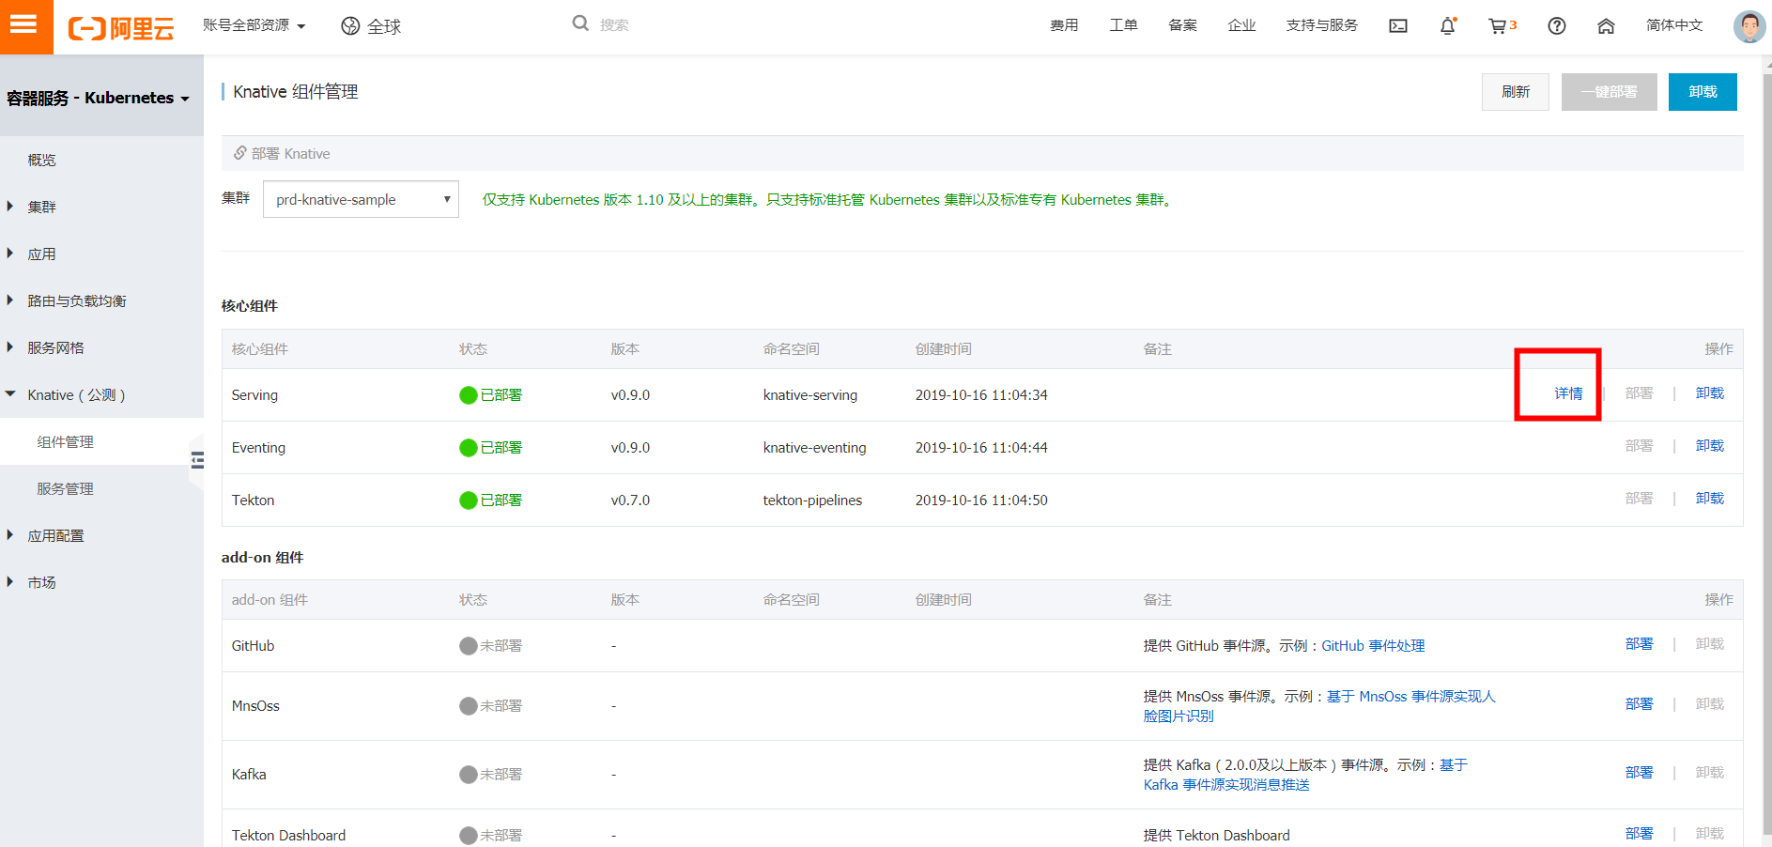Click tekton-pipelines namespace cell
Viewport: 1772px width, 847px height.
point(812,500)
